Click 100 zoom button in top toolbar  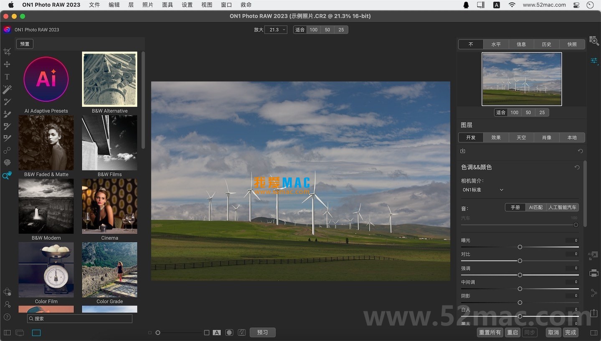click(x=314, y=30)
